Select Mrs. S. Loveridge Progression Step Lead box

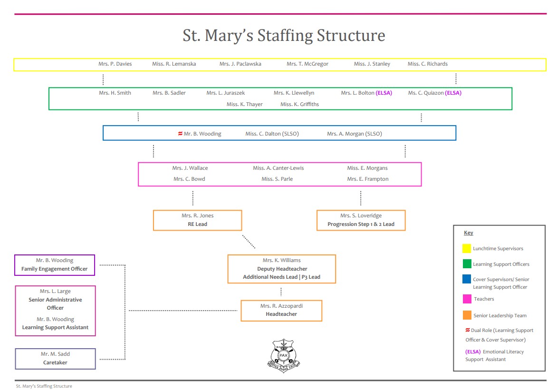pos(361,220)
